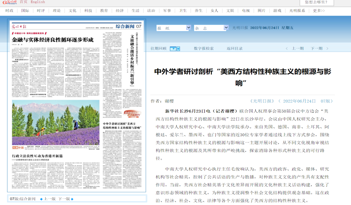Open the 金融与实体经济良性循环逐步形成 headline
The width and height of the screenshot is (351, 205).
(x=52, y=40)
